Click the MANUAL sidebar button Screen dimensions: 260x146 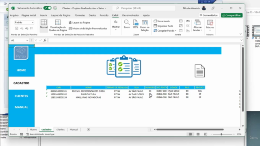pyautogui.click(x=22, y=107)
